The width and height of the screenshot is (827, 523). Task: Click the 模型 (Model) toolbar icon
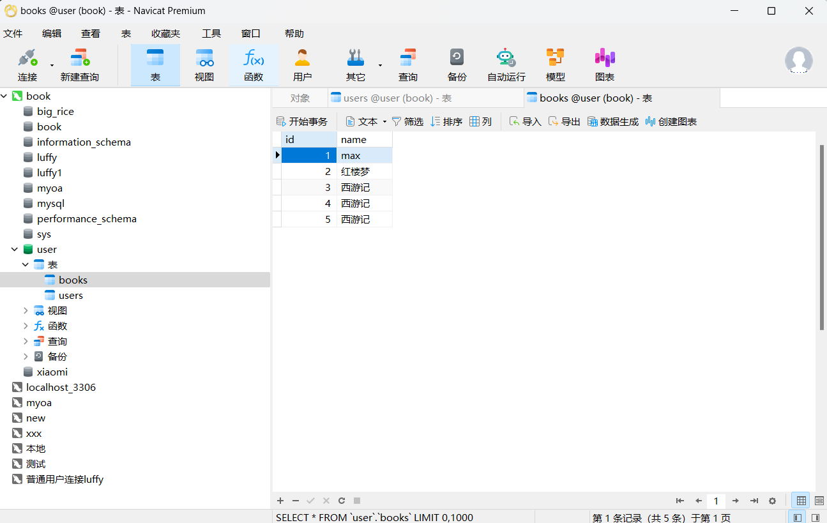(x=556, y=65)
